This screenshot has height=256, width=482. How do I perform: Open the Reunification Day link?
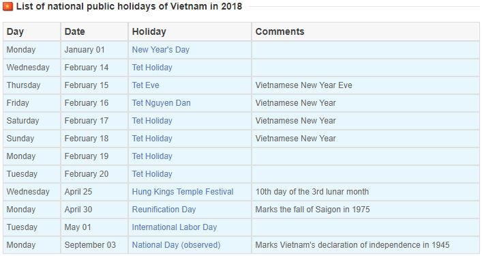click(164, 210)
